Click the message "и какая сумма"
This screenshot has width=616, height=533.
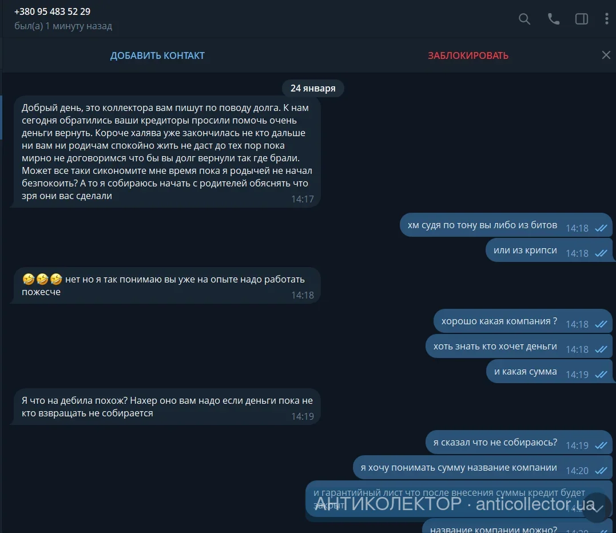tap(549, 372)
